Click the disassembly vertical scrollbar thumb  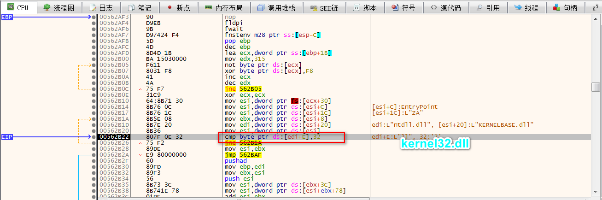[x=596, y=87]
